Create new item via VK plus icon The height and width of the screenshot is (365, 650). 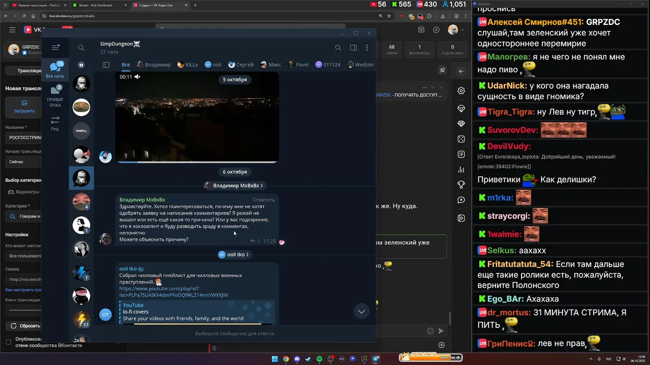[x=436, y=30]
